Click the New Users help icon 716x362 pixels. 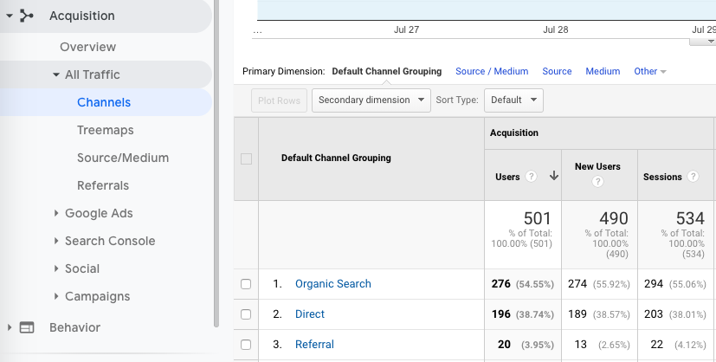click(x=597, y=182)
